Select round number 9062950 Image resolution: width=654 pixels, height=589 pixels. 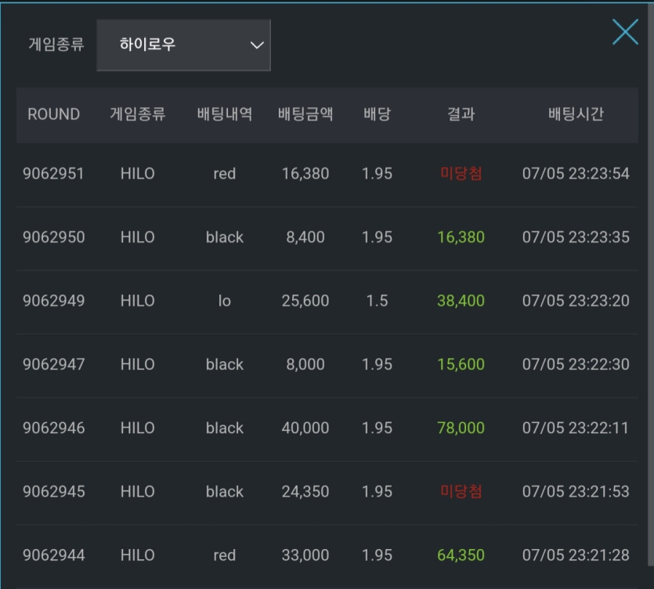point(53,237)
